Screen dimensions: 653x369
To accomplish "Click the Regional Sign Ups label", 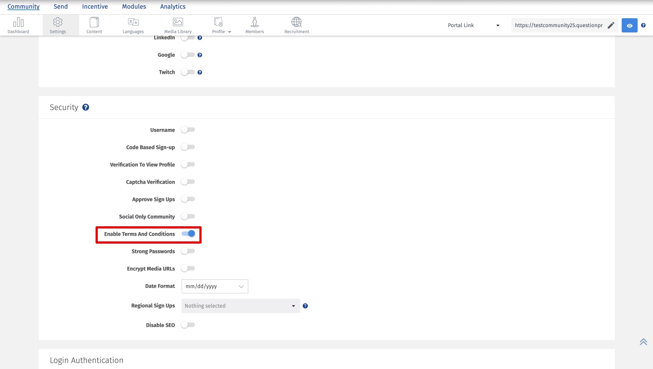I will (x=153, y=306).
